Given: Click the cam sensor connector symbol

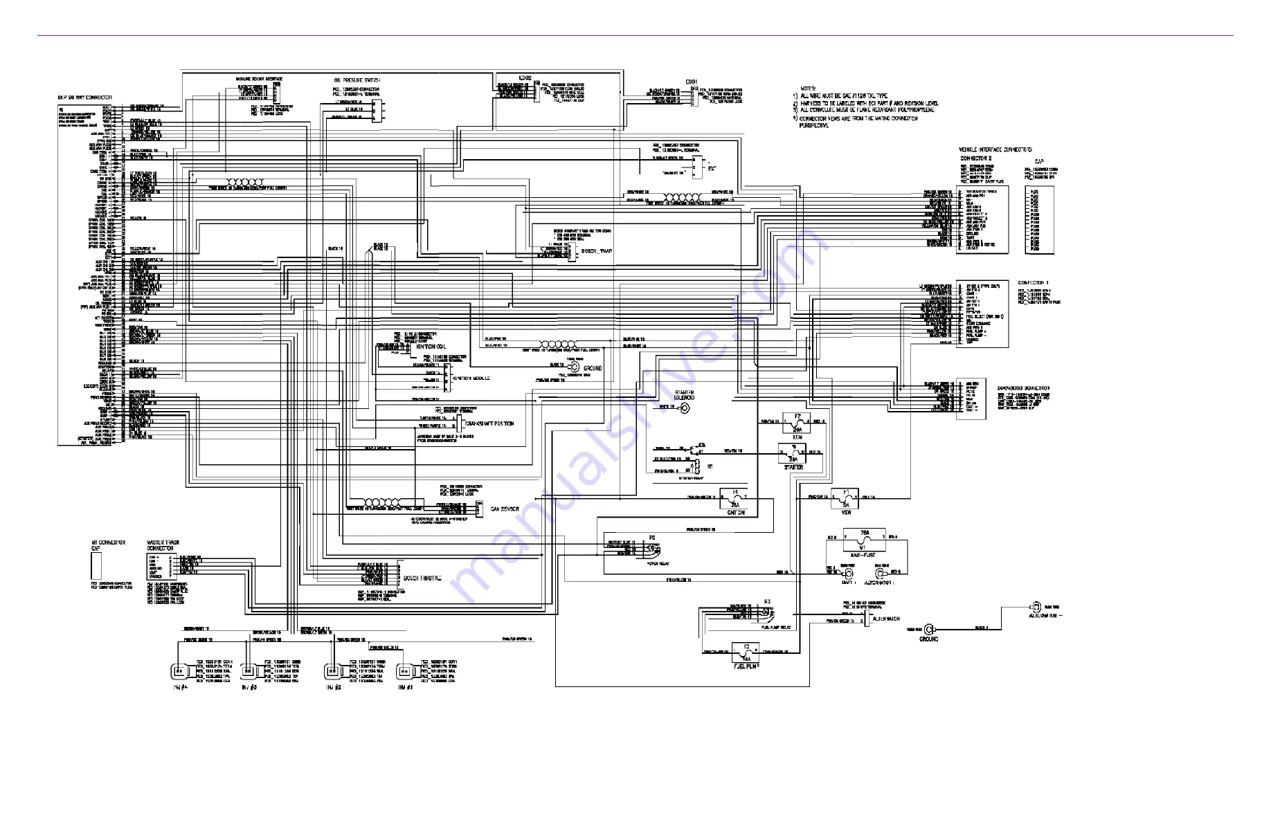Looking at the screenshot, I should [x=479, y=510].
